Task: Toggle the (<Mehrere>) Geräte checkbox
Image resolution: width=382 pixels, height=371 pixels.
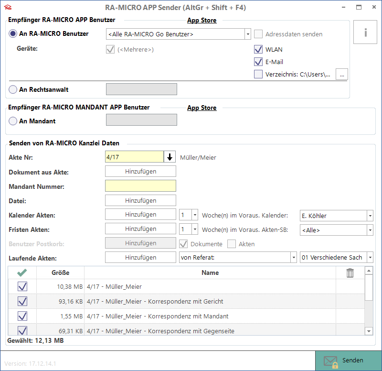Action: click(110, 49)
